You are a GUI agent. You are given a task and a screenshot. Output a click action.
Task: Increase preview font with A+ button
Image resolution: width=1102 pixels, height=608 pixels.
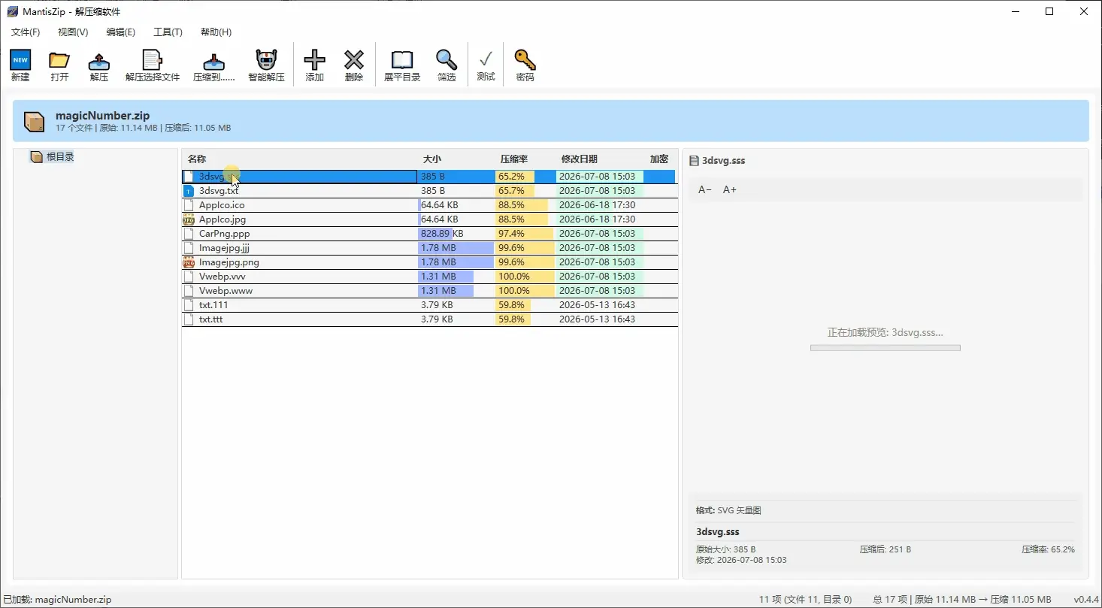[x=730, y=189]
